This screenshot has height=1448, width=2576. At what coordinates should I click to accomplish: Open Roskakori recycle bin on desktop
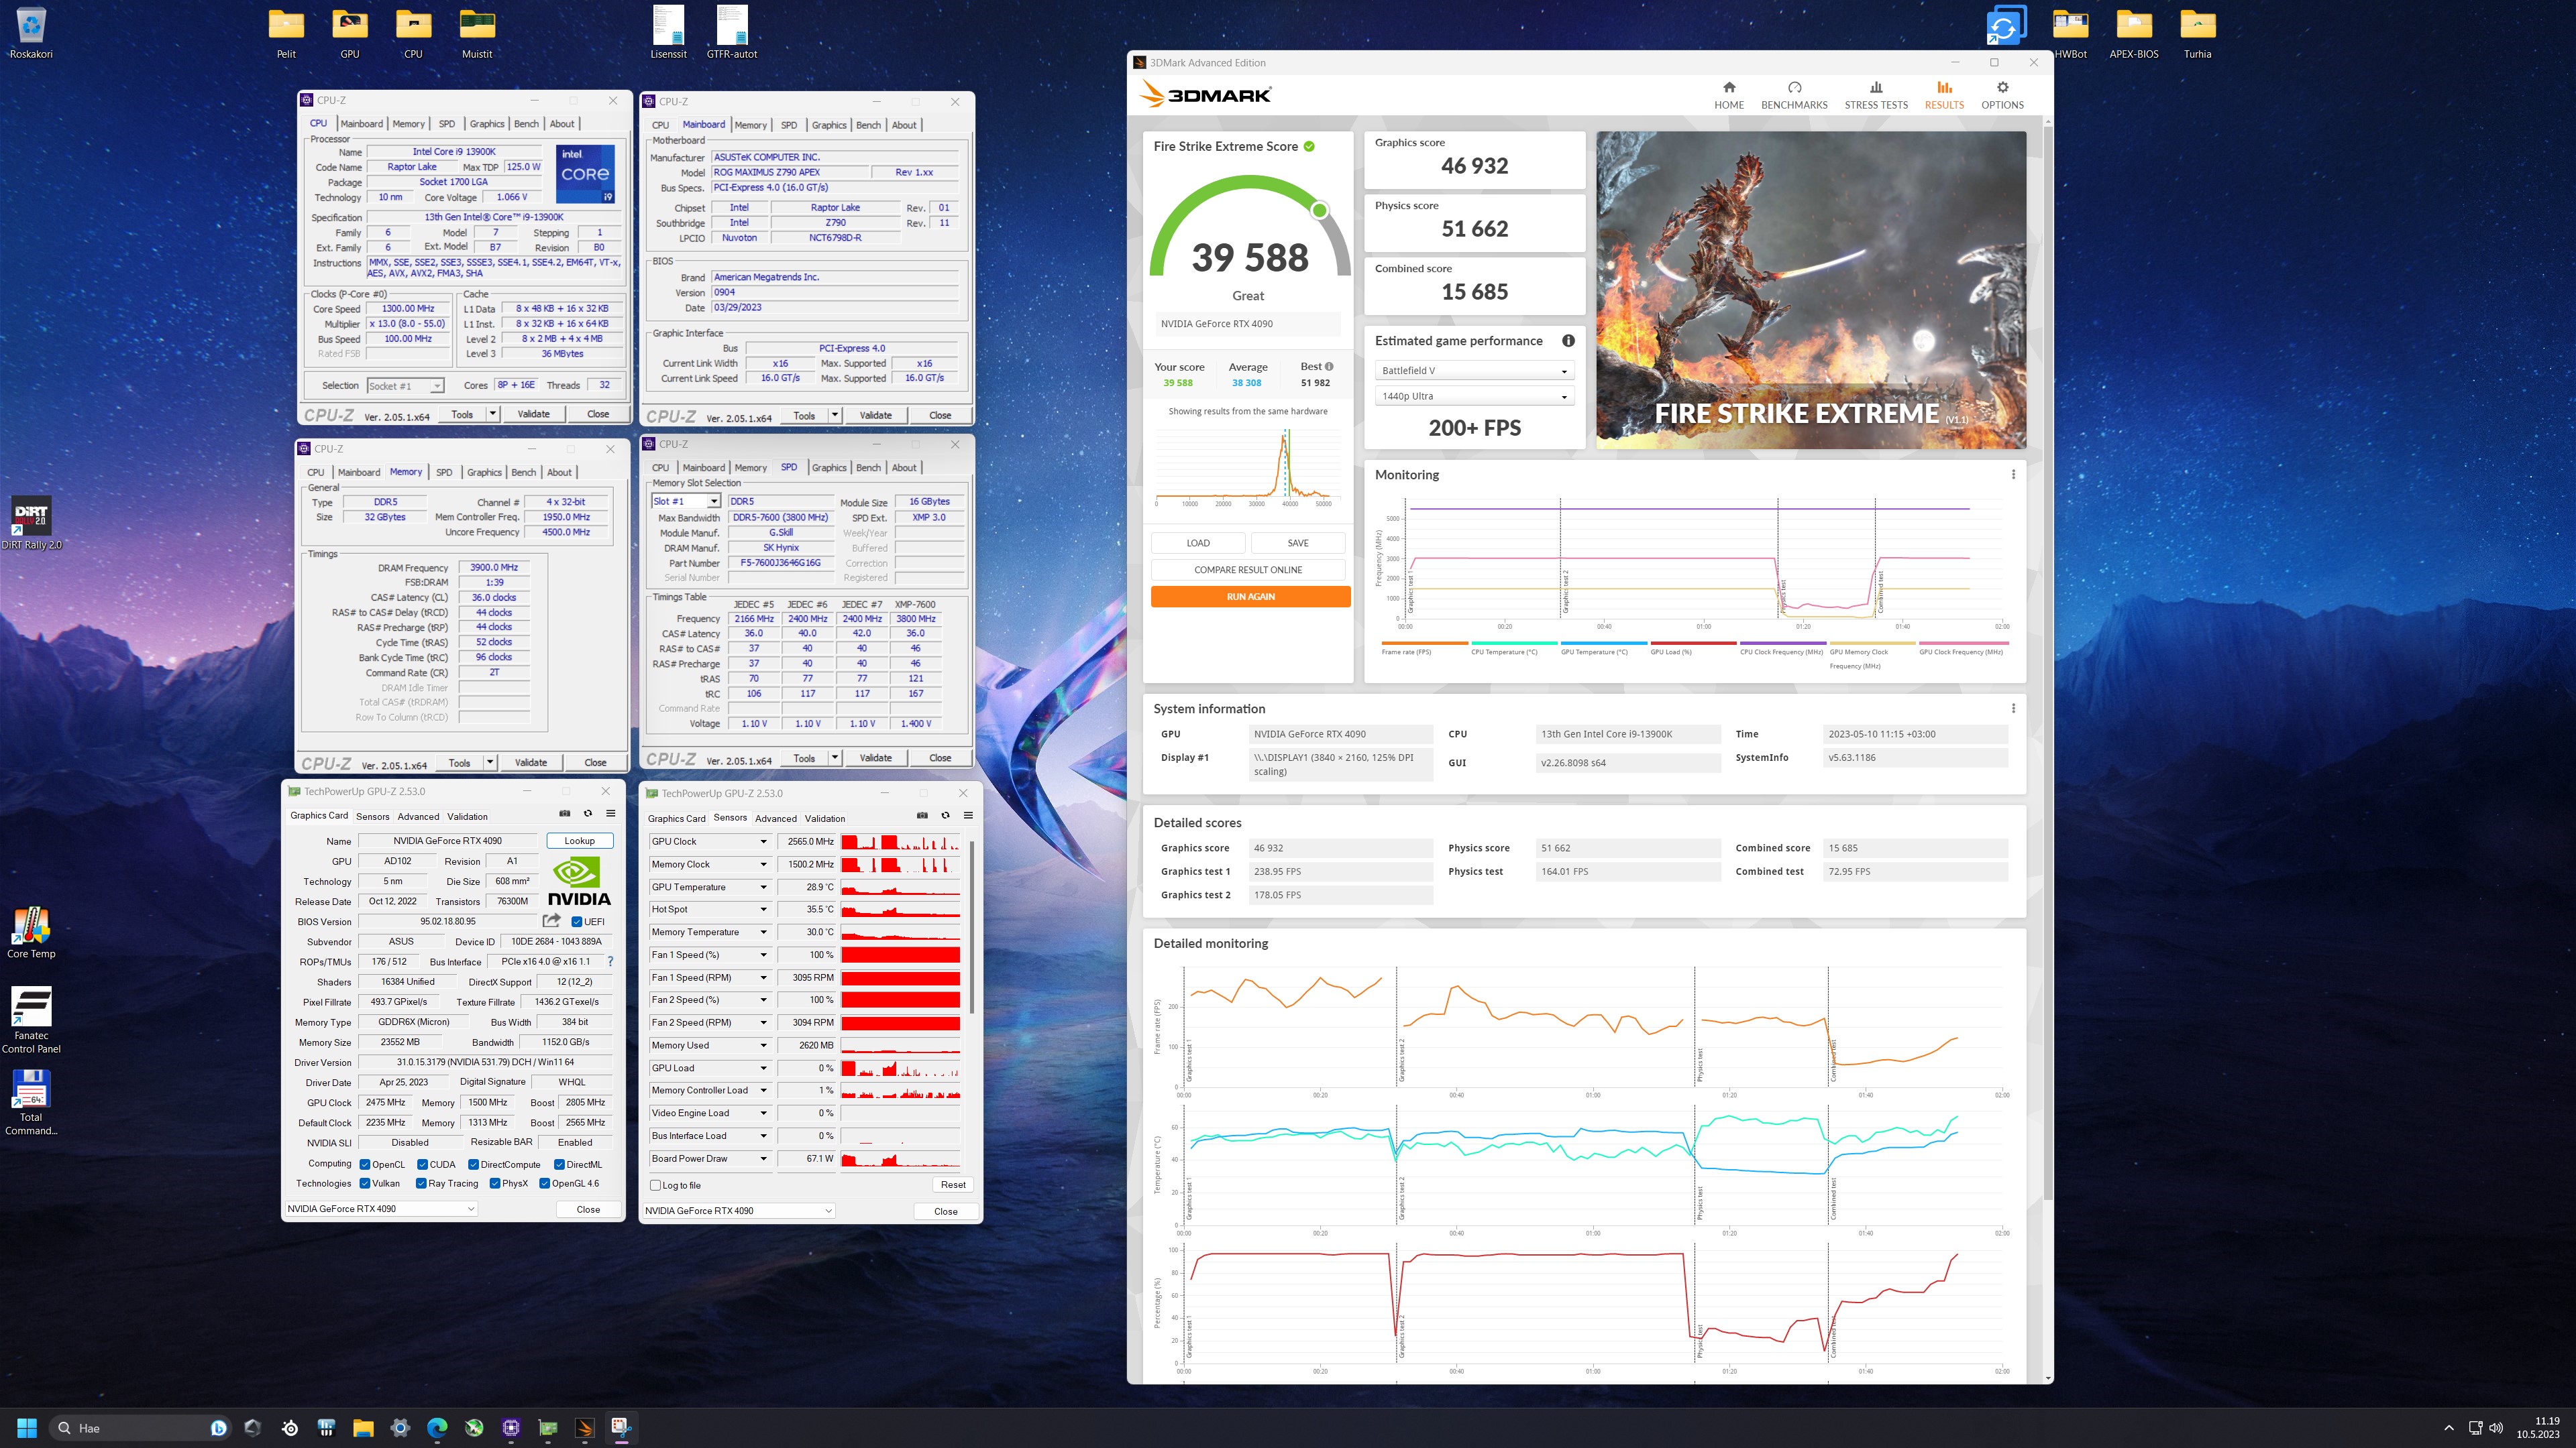[31, 33]
